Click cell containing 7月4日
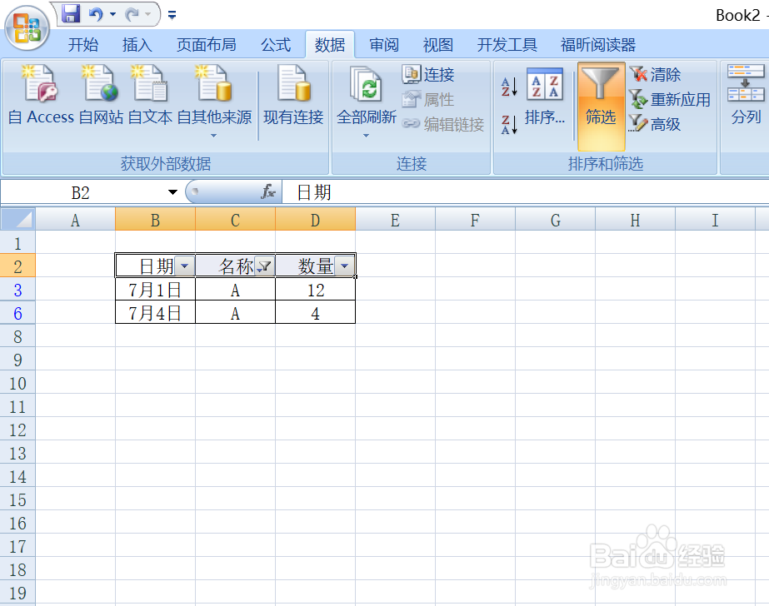 click(x=155, y=313)
